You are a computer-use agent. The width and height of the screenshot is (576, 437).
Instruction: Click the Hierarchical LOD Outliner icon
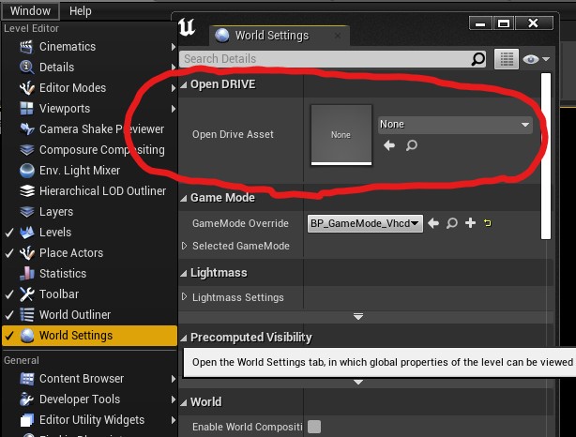click(x=27, y=191)
